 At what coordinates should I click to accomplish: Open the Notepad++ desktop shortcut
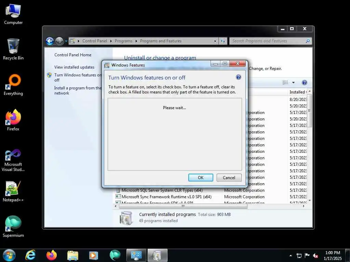click(13, 191)
